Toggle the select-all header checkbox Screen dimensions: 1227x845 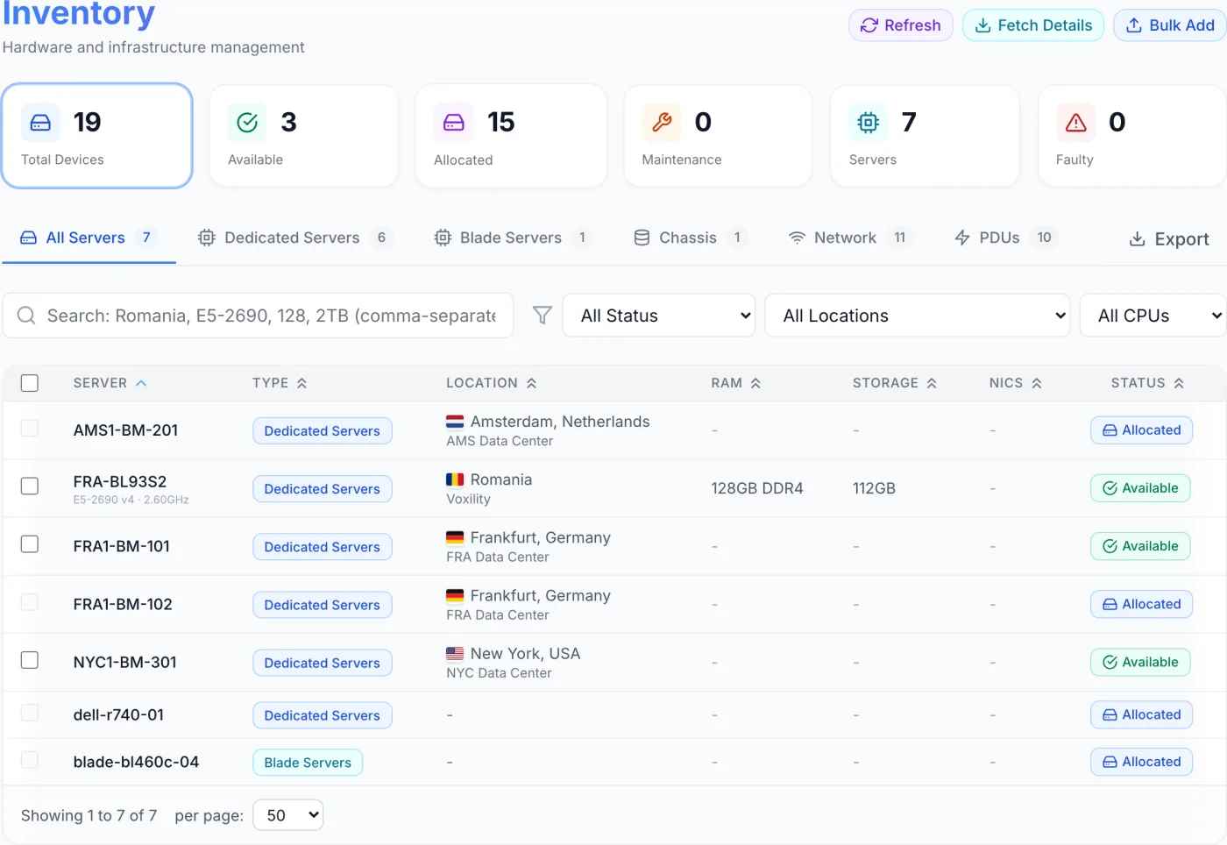click(30, 383)
